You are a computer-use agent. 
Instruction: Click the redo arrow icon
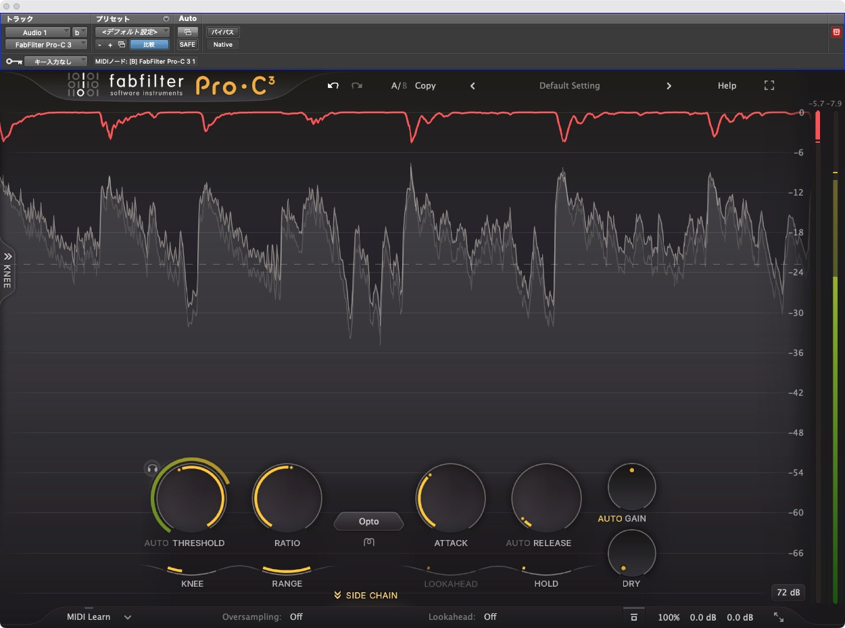tap(357, 86)
